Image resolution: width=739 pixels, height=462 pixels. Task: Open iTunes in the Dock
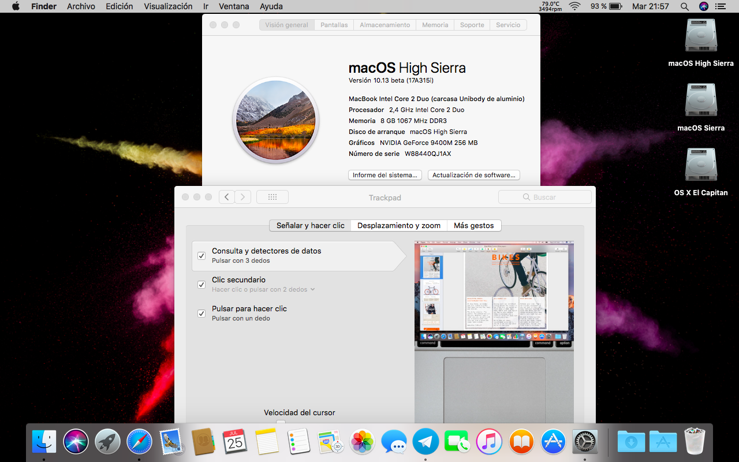490,442
